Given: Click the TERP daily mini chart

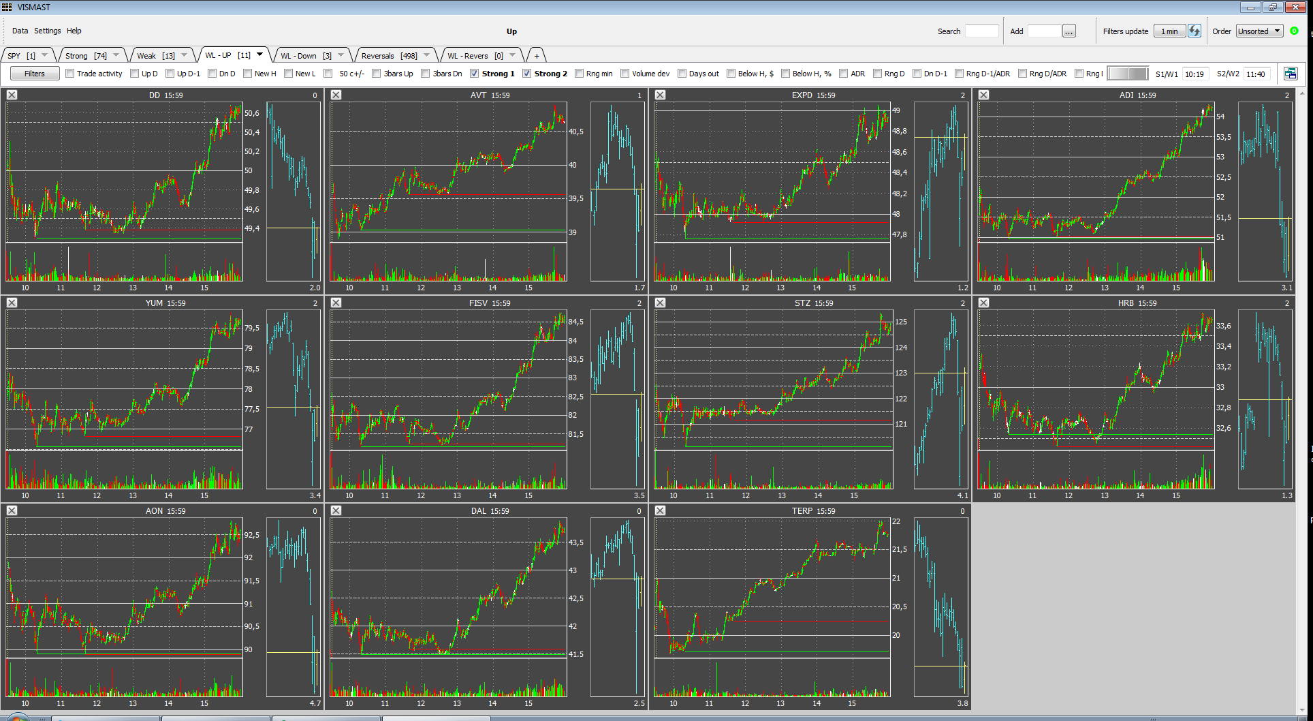Looking at the screenshot, I should [x=941, y=607].
